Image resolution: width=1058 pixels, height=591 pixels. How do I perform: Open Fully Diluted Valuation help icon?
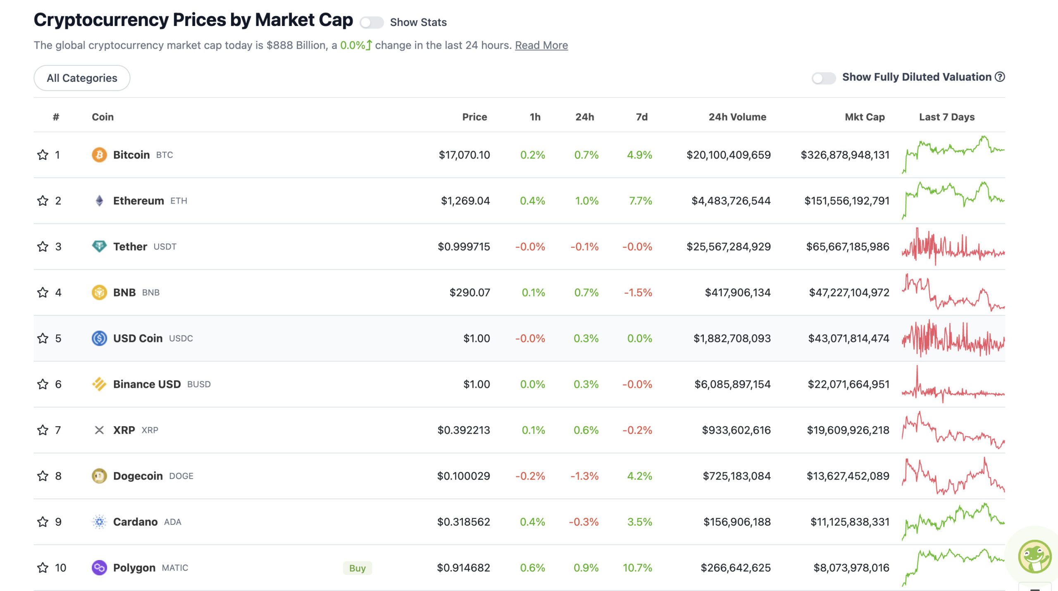pos(999,77)
